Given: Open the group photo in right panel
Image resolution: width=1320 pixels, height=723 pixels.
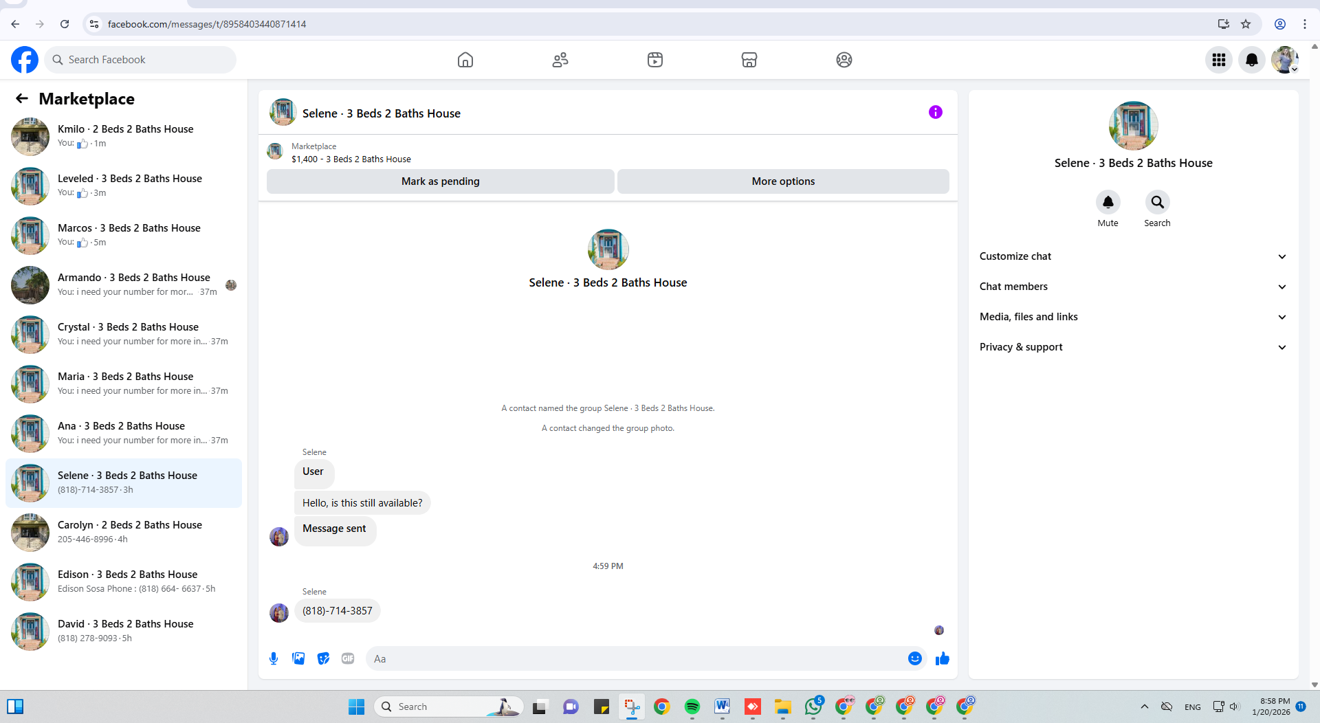Looking at the screenshot, I should click(x=1133, y=126).
